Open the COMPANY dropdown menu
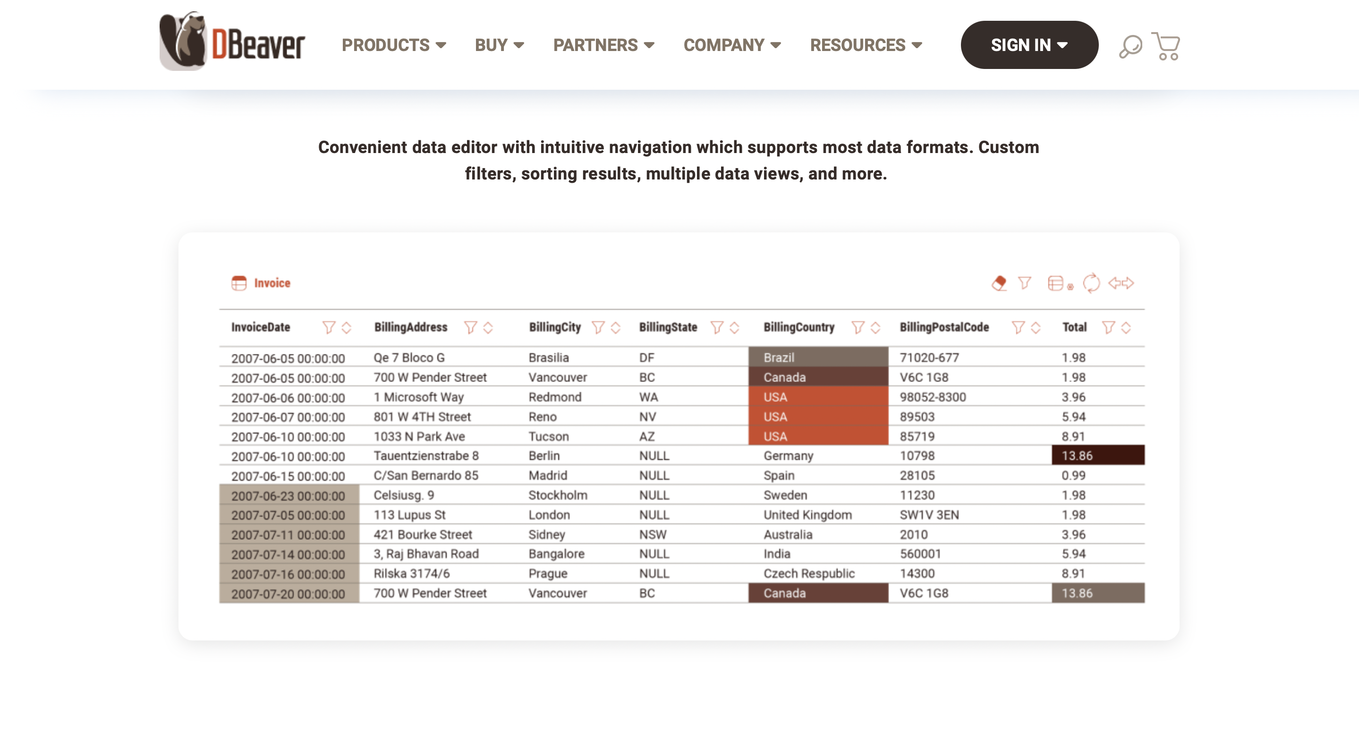The height and width of the screenshot is (734, 1359). tap(732, 45)
